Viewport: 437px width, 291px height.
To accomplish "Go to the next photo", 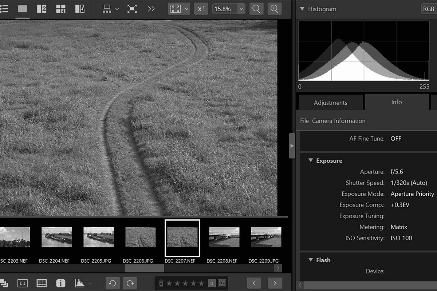I will point(275,283).
